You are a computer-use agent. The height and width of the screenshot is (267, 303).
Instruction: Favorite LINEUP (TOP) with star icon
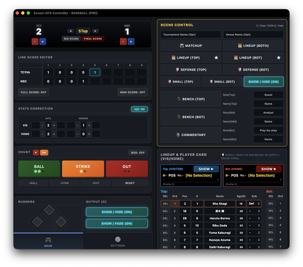click(x=216, y=58)
